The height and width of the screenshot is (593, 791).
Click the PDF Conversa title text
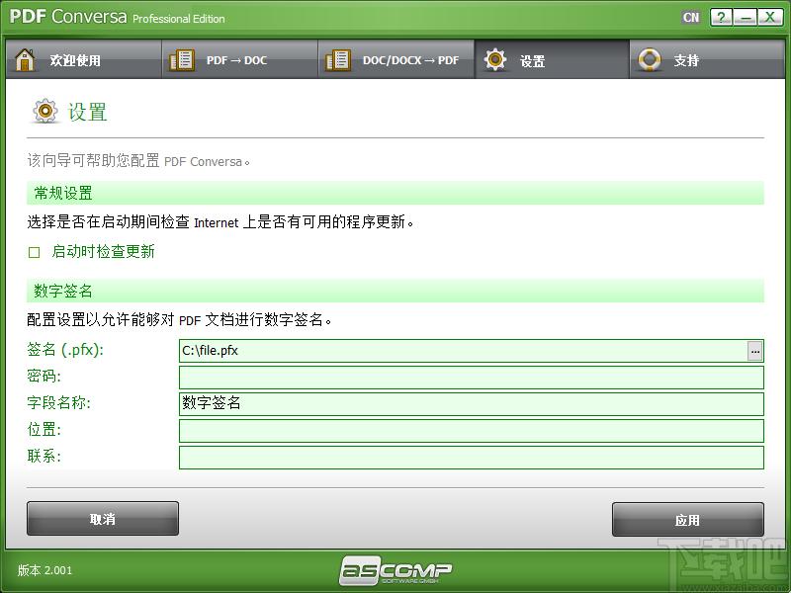(68, 17)
